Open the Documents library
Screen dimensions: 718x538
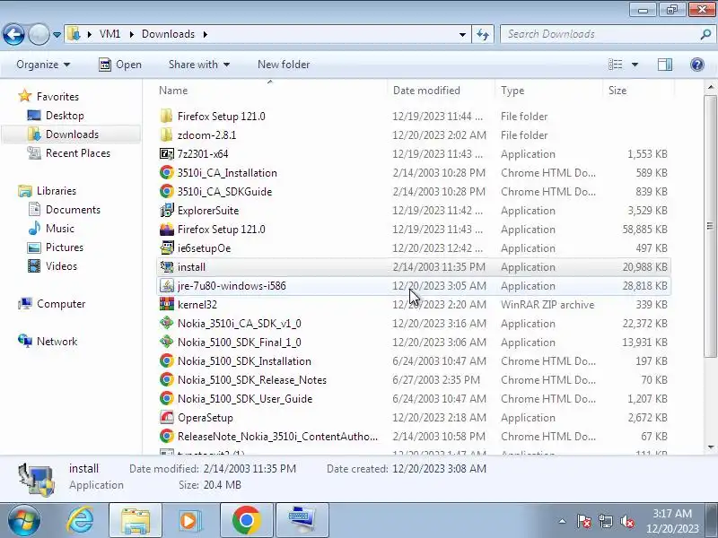pos(73,210)
